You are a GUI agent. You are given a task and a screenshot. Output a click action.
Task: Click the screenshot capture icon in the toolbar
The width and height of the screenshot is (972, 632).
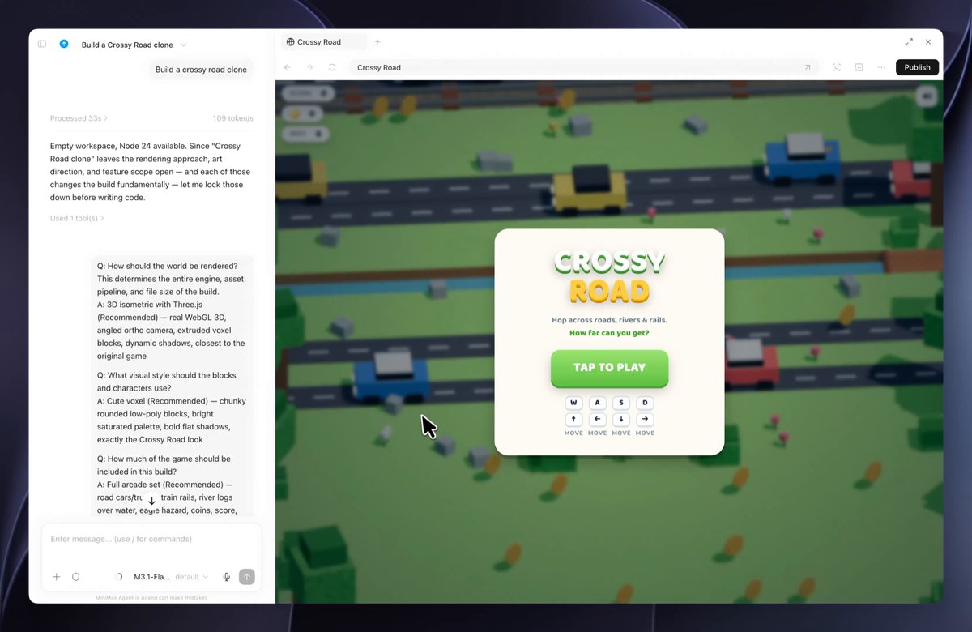point(837,67)
